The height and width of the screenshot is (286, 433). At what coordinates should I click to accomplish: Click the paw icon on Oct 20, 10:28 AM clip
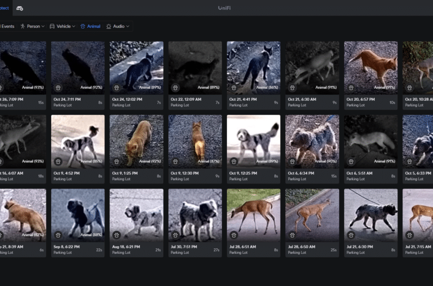click(410, 88)
